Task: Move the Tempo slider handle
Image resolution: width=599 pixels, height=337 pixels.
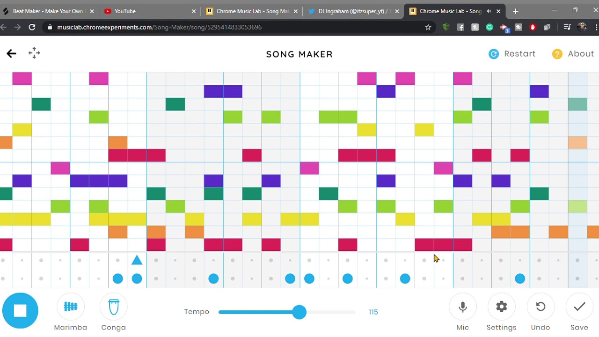Action: (x=299, y=312)
